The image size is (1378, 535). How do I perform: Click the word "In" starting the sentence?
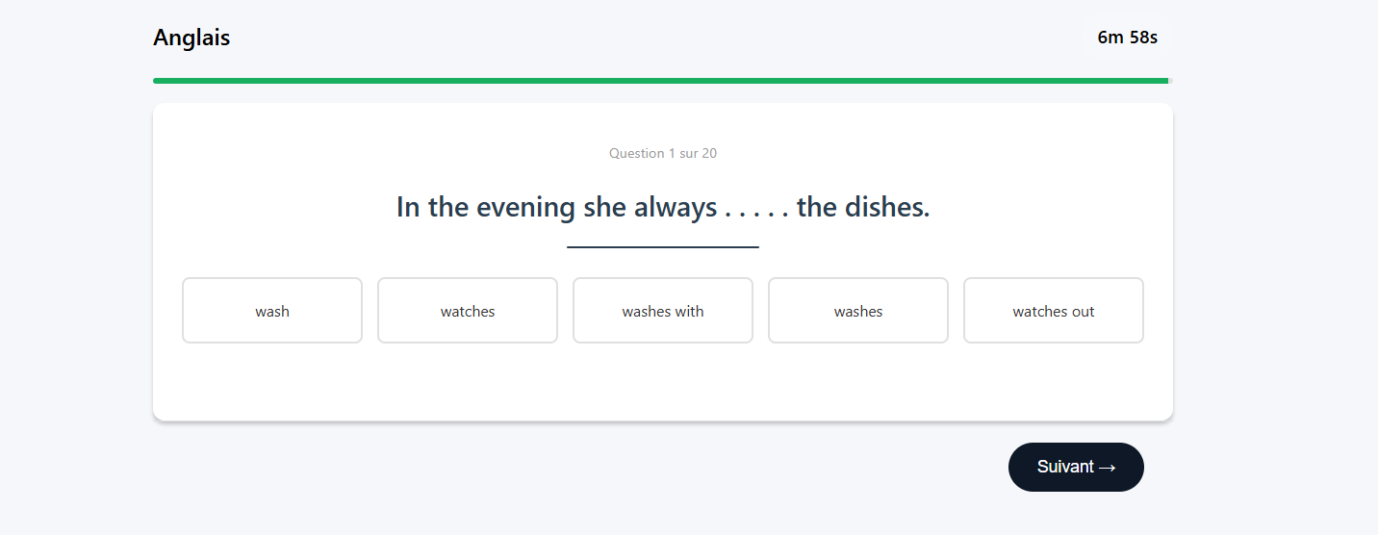[x=408, y=208]
